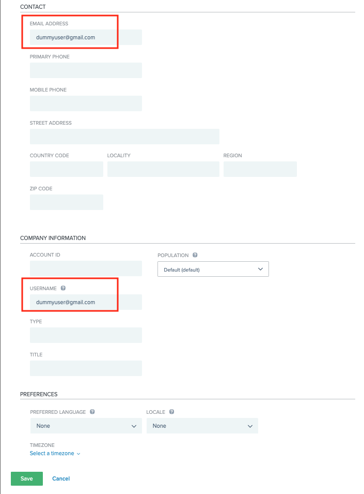Click the help icon beside USERNAME
This screenshot has width=364, height=494.
click(x=63, y=288)
